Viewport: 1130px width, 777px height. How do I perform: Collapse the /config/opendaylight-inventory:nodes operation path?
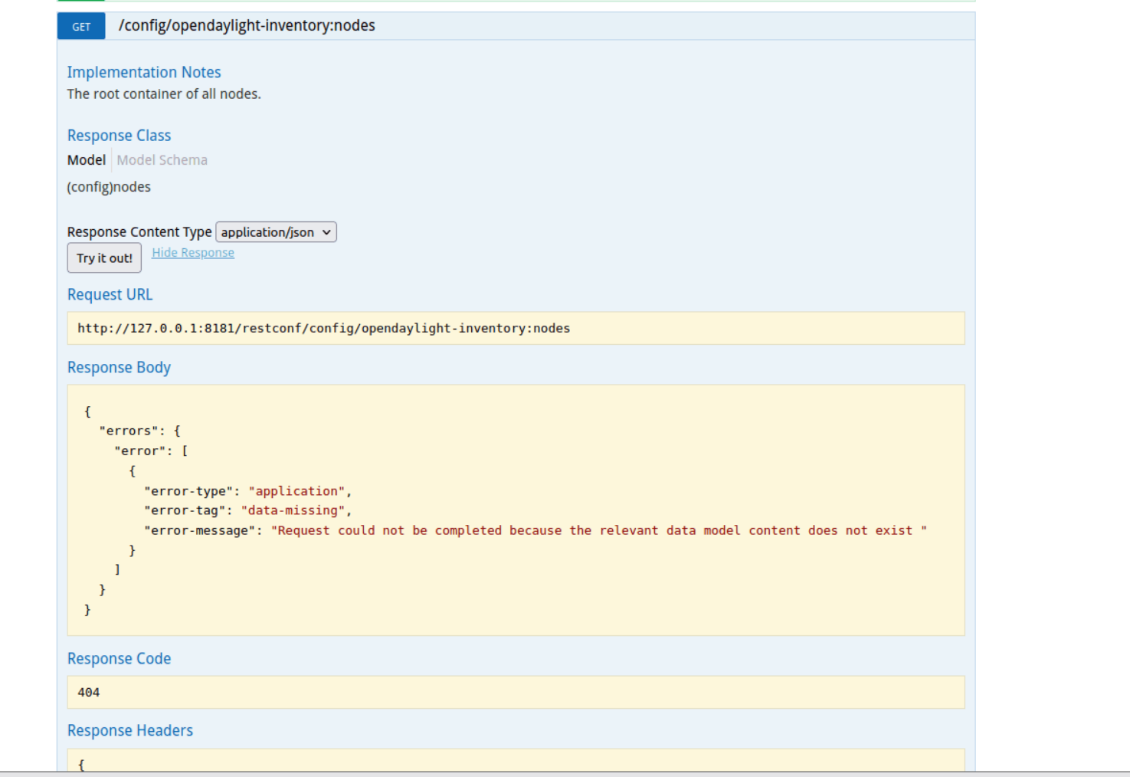(x=247, y=26)
